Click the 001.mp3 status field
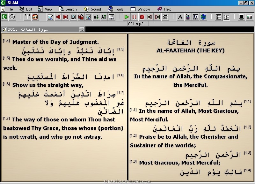Image resolution: width=255 pixels, height=184 pixels. point(138,24)
